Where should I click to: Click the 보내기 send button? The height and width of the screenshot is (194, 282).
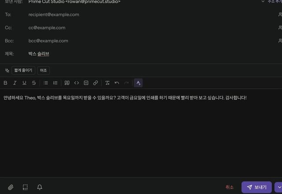tap(256, 187)
